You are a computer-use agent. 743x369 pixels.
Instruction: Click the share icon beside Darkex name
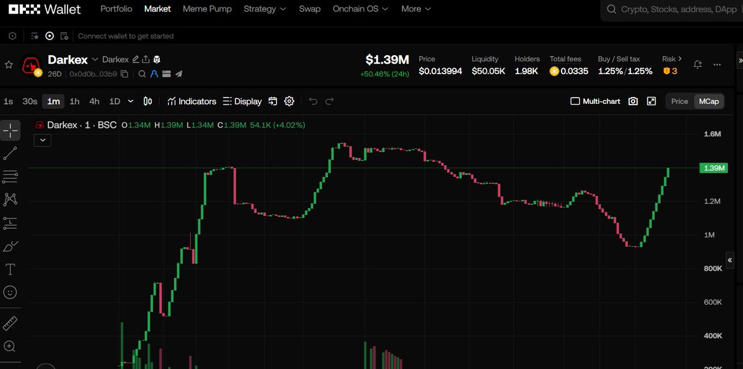click(146, 59)
